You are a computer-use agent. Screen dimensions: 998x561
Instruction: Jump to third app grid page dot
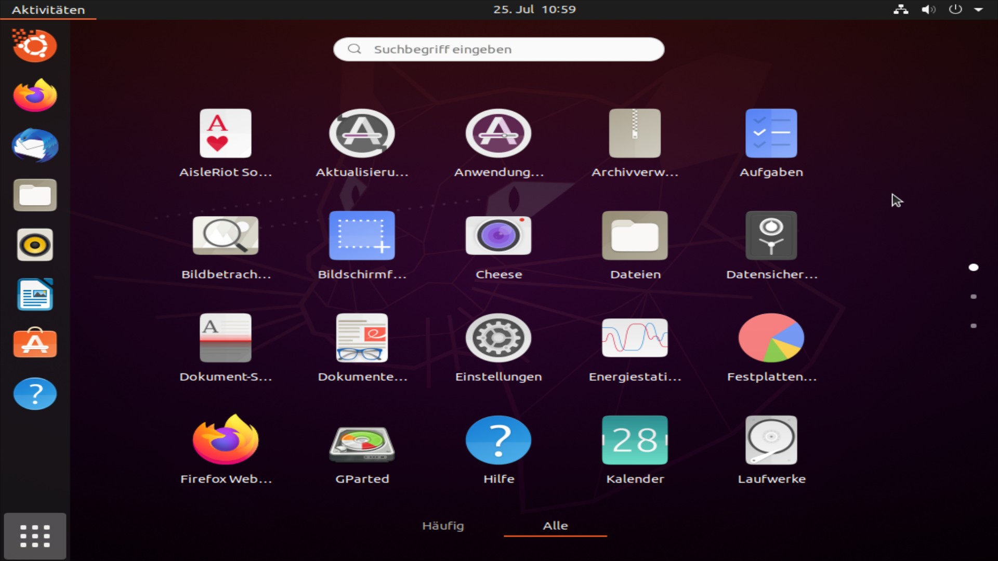[974, 326]
